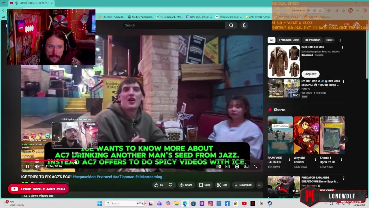
Task: Open the LONEWOLFanCUB bookmark
Action: 199,17
